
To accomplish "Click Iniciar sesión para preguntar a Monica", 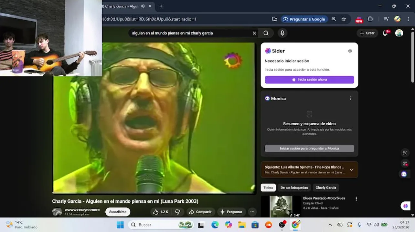I will pyautogui.click(x=309, y=149).
